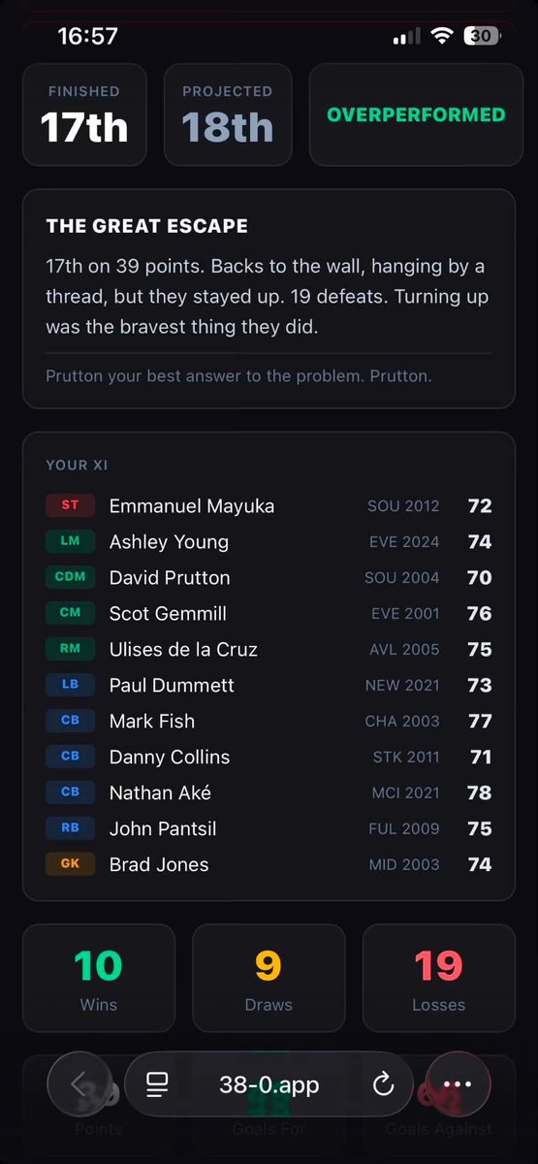The image size is (538, 1164).
Task: Tap the GK position badge
Action: [x=70, y=864]
